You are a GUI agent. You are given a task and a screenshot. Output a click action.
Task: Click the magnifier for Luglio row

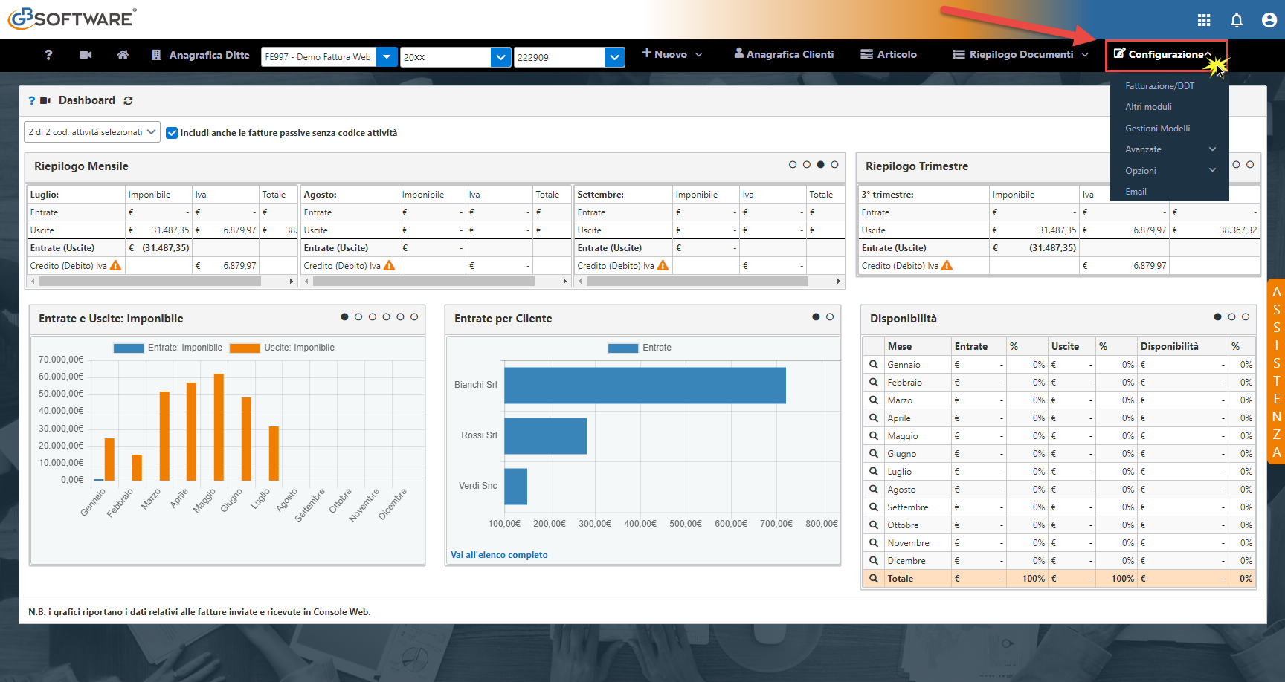pos(874,471)
